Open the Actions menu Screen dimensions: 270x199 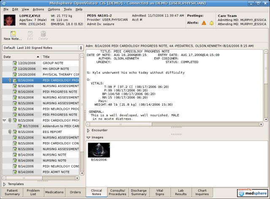point(38,9)
